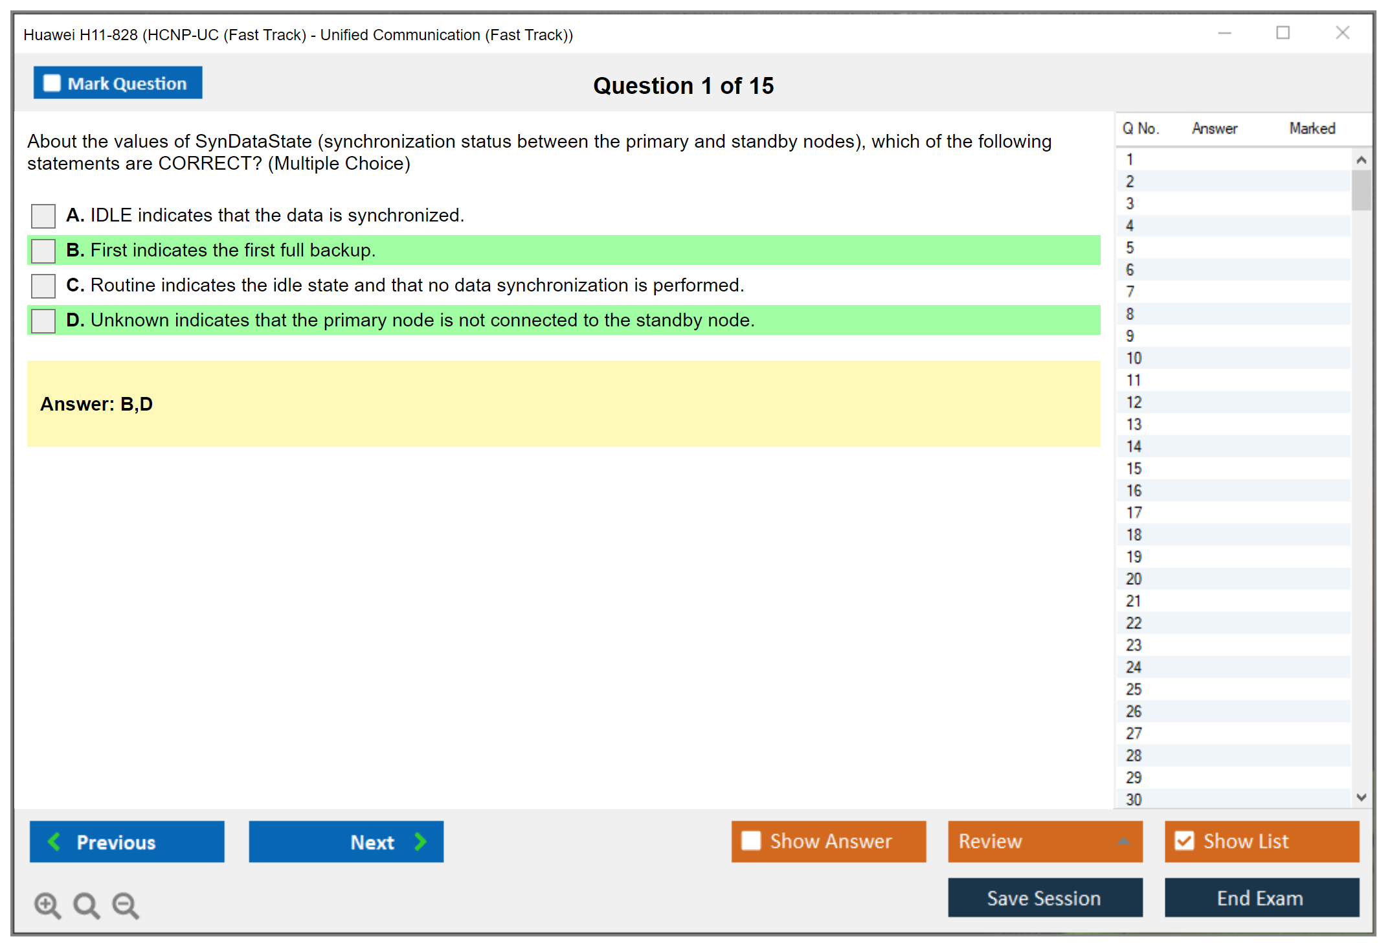Jump to question 12 in list
This screenshot has width=1392, height=952.
(x=1134, y=402)
